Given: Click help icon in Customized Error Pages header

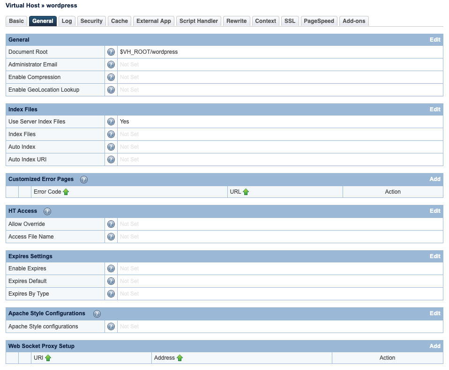Looking at the screenshot, I should point(84,180).
